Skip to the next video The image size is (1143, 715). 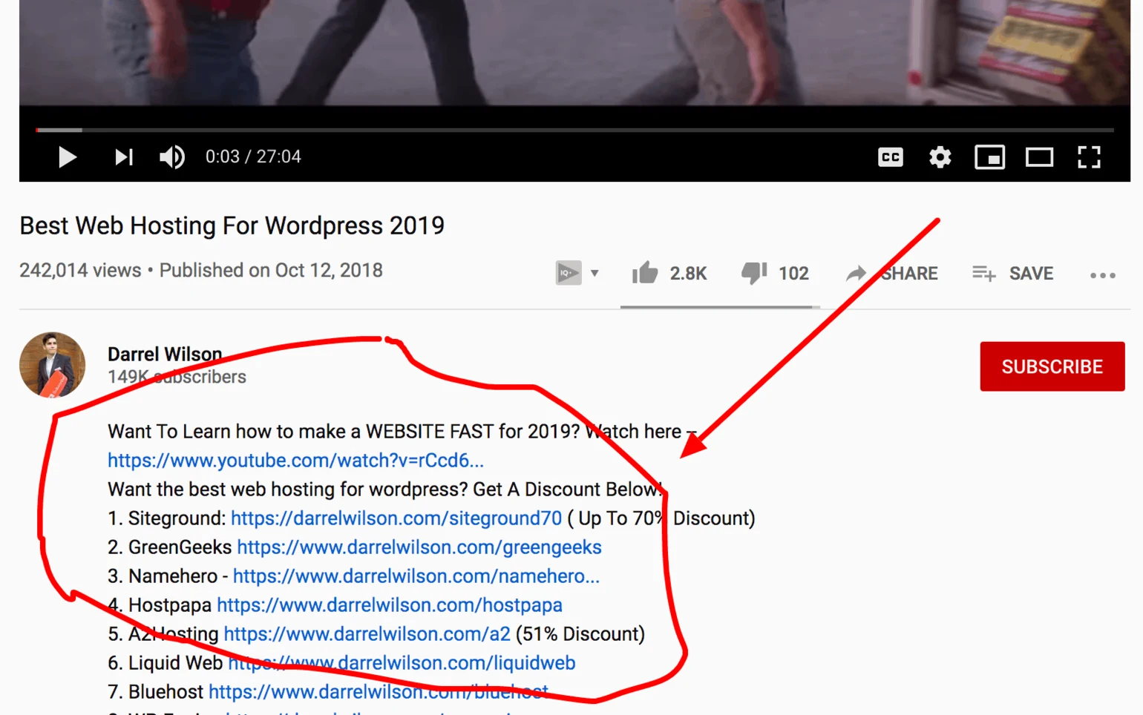pos(124,157)
